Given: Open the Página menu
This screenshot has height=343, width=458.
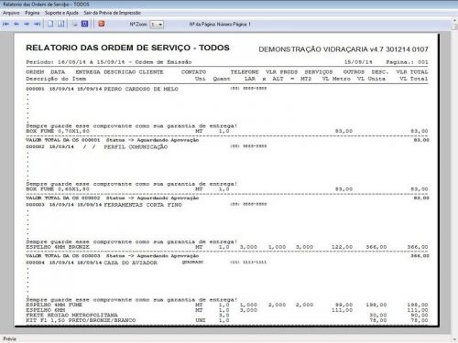Looking at the screenshot, I should click(32, 13).
